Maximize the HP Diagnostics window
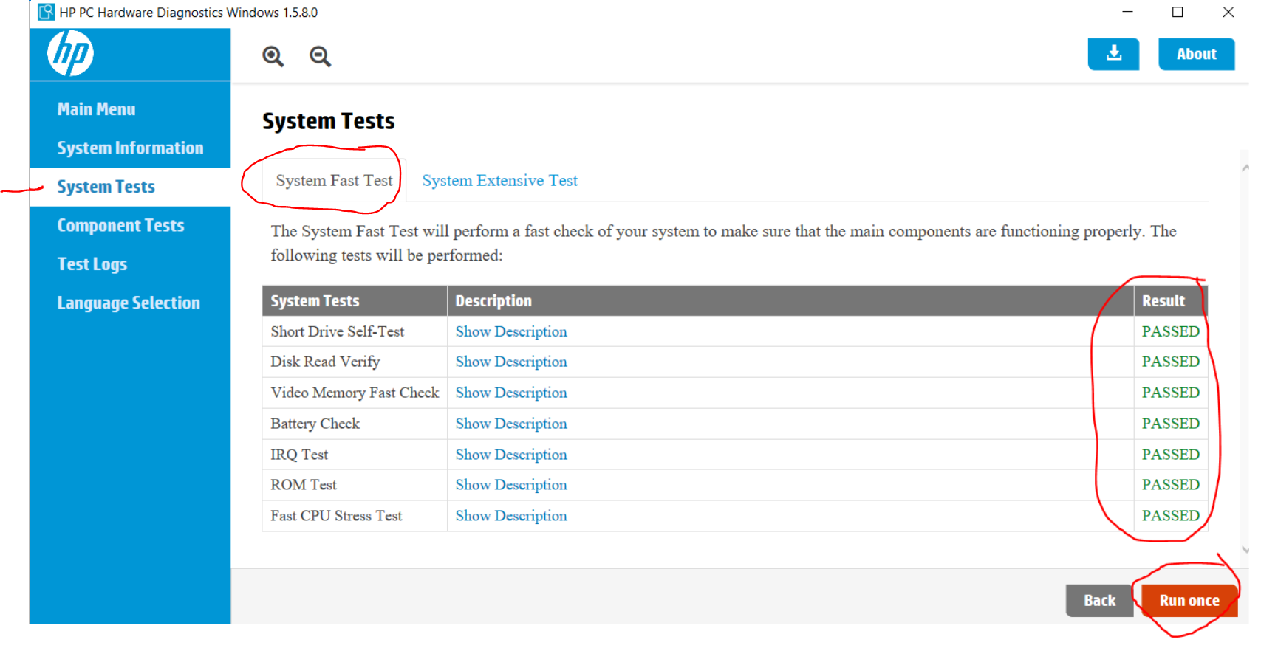This screenshot has height=651, width=1261. tap(1178, 12)
